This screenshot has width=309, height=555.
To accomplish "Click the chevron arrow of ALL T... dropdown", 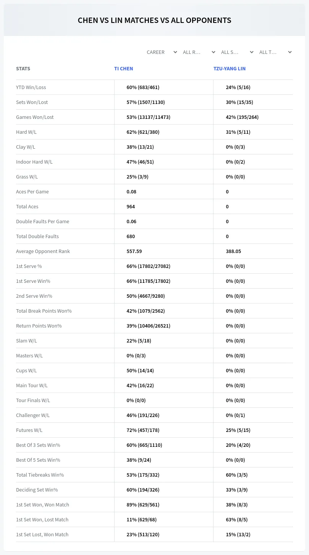I will click(290, 52).
